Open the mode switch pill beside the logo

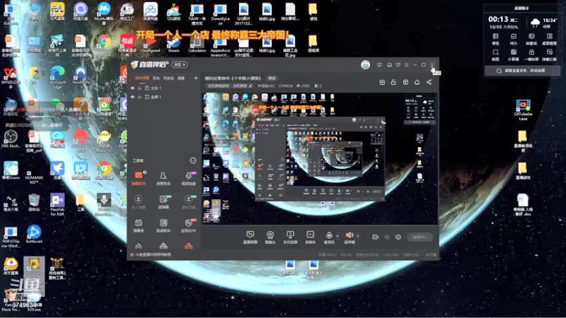(180, 65)
